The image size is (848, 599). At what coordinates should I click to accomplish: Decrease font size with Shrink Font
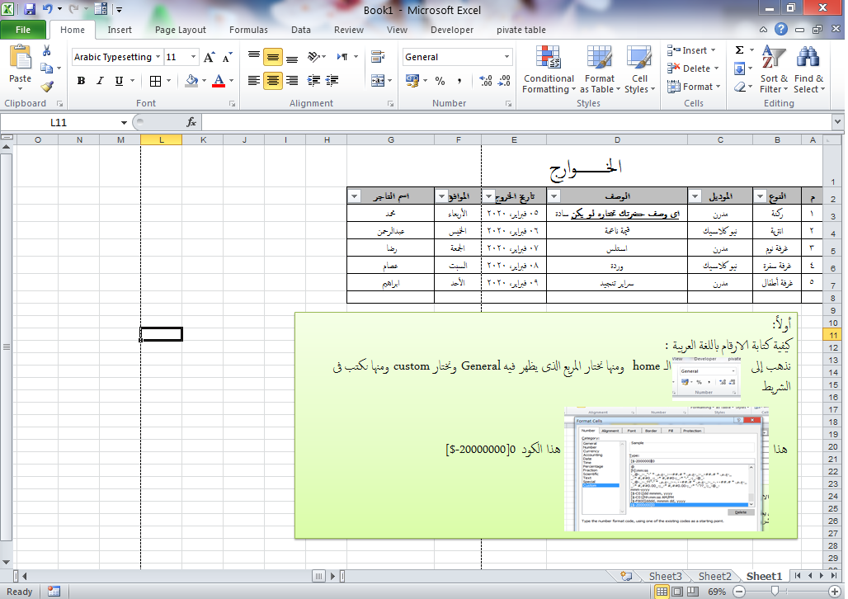tap(227, 57)
